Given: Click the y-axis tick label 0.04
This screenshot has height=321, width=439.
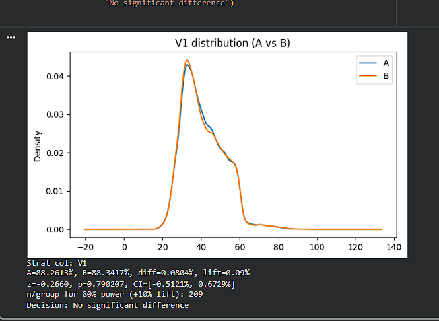Looking at the screenshot, I should [x=55, y=76].
